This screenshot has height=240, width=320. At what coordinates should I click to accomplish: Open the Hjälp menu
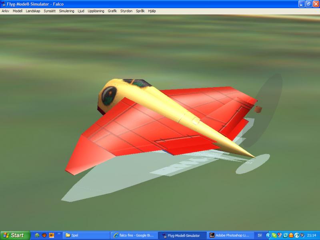(x=152, y=11)
